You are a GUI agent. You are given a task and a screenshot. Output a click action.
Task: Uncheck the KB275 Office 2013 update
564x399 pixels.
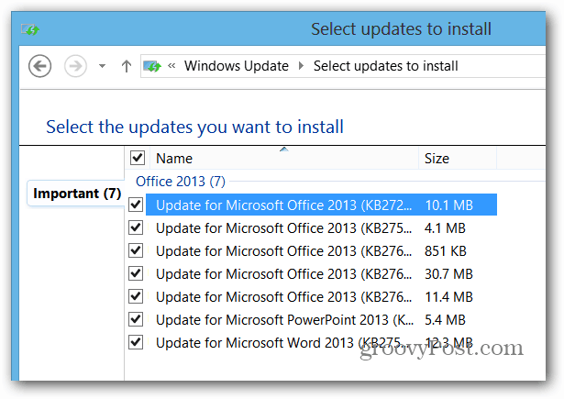coord(136,227)
